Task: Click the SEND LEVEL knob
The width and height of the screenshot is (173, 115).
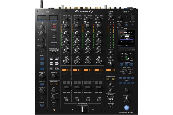Action: [x=120, y=25]
